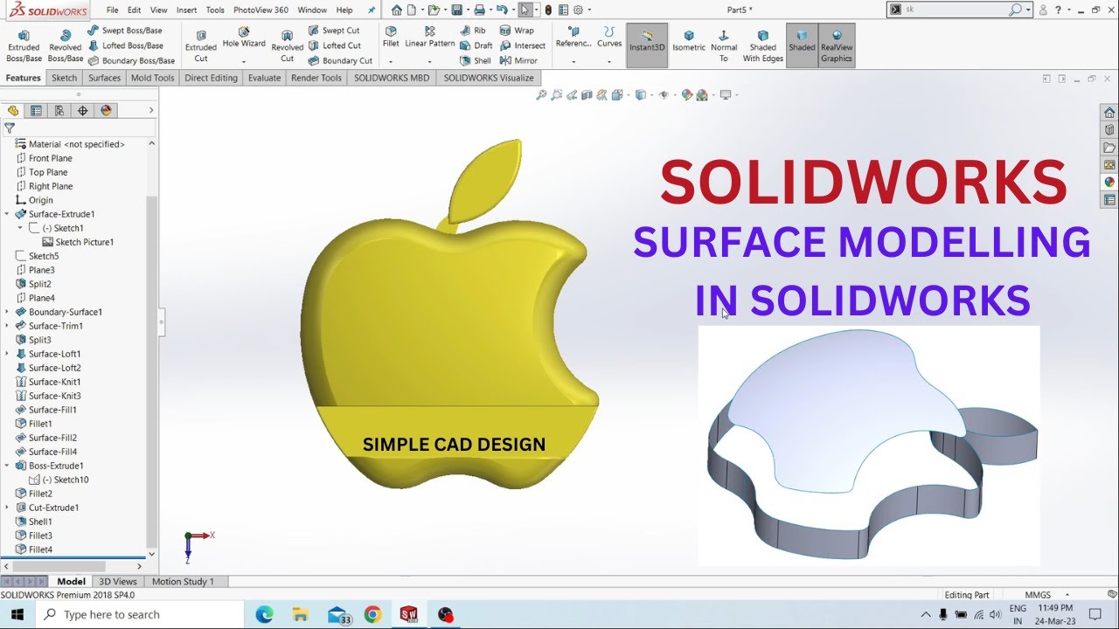Click Edit Appearance in heads-up toolbar

pyautogui.click(x=687, y=95)
